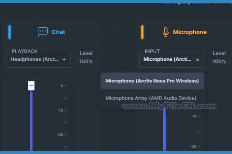Click the Chat volume slider track
The image size is (232, 154).
coord(31,122)
